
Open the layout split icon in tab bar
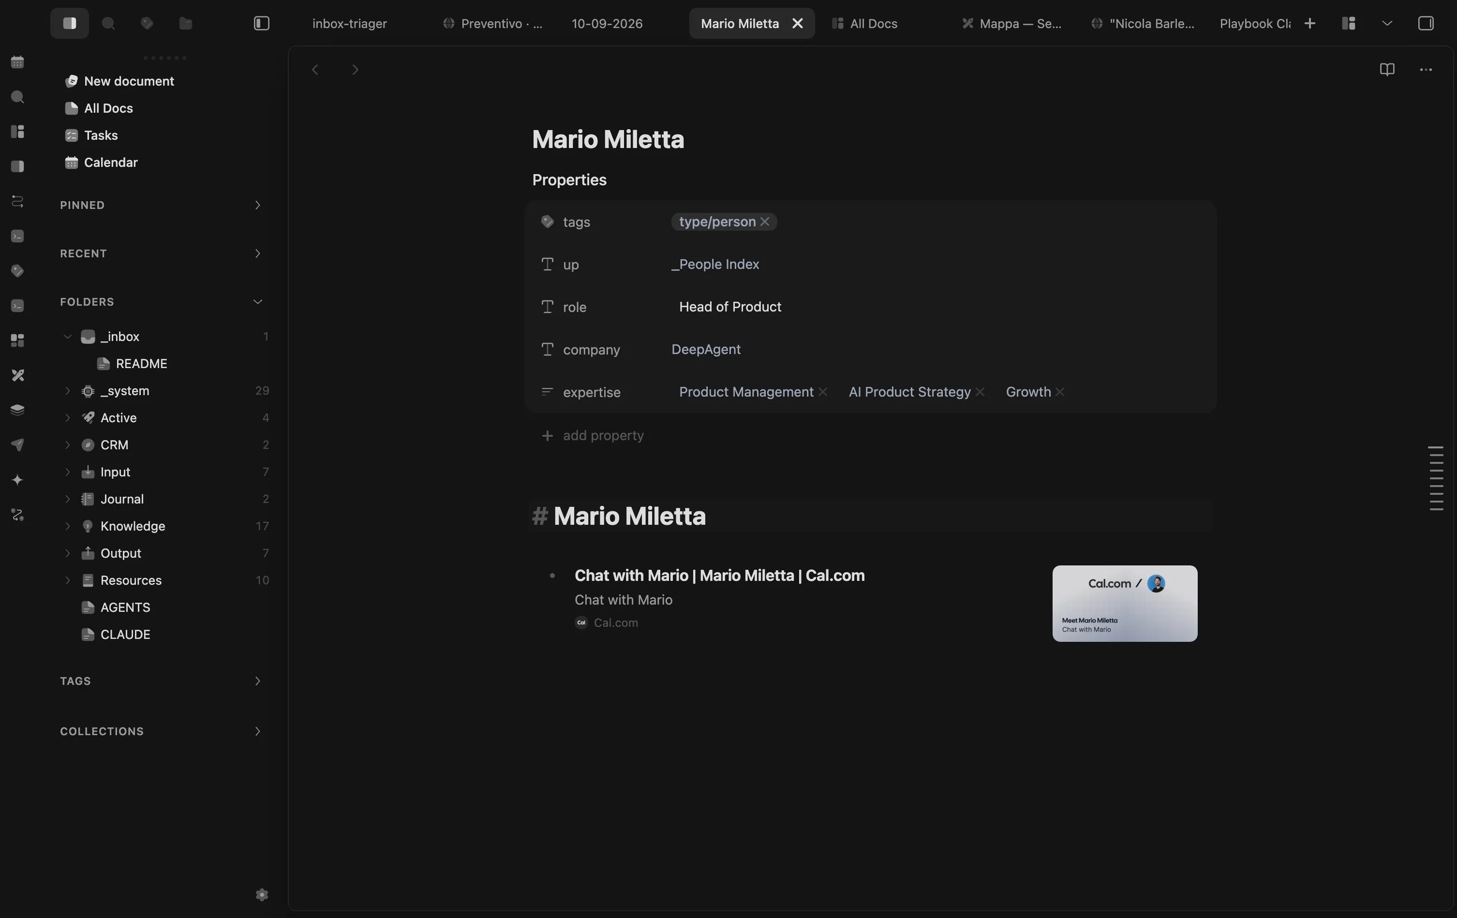point(1349,23)
